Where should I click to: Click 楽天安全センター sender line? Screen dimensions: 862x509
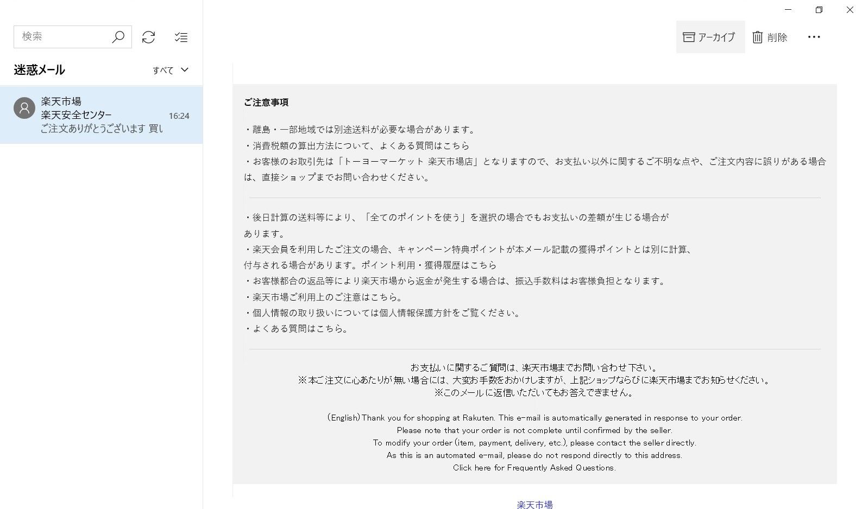point(77,115)
